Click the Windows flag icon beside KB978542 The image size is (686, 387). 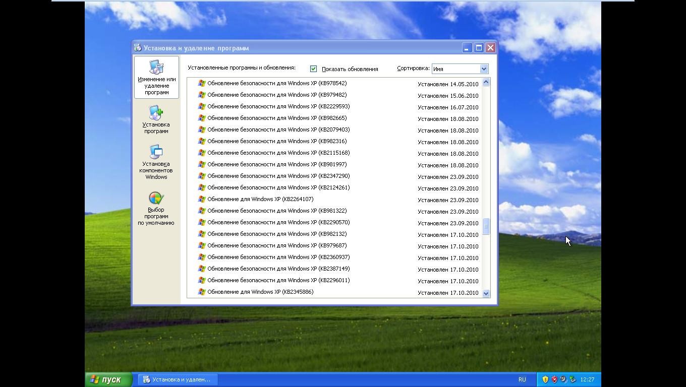(x=202, y=83)
